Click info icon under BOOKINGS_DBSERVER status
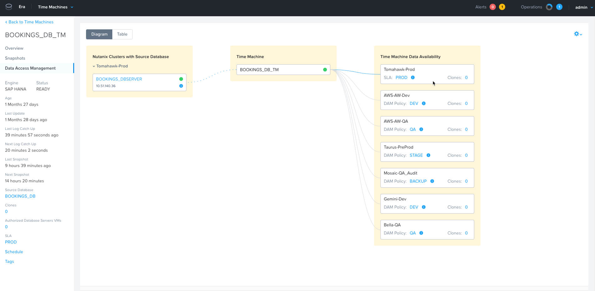The image size is (595, 291). coord(181,86)
